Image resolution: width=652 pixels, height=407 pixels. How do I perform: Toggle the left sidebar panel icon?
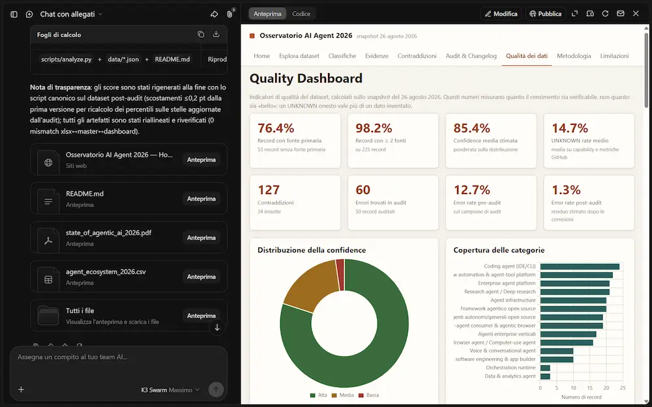point(14,14)
